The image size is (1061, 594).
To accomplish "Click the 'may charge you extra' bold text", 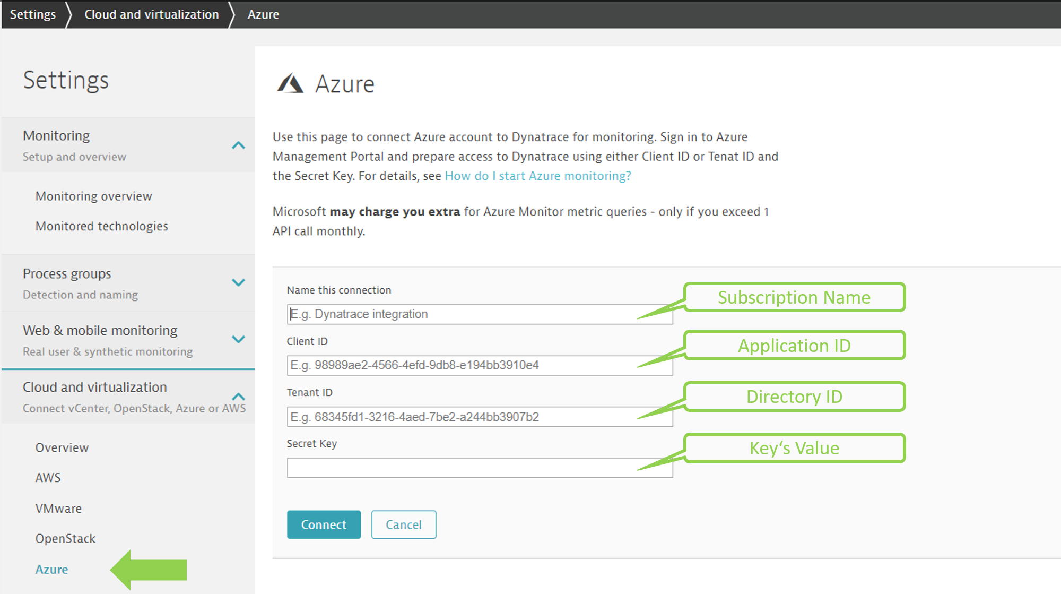I will [395, 212].
